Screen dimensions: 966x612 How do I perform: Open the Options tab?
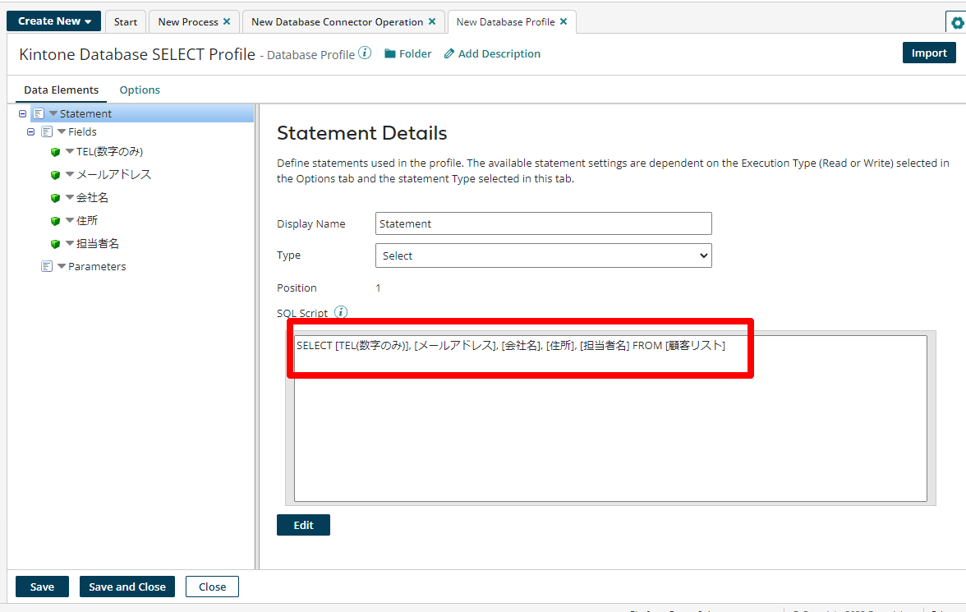[140, 90]
